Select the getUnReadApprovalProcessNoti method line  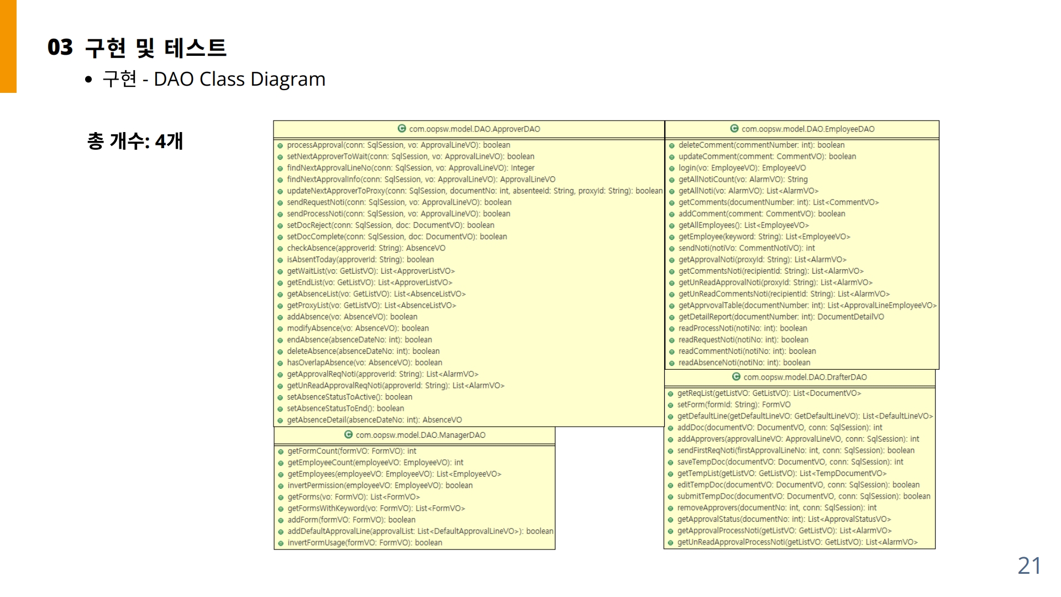pos(797,542)
